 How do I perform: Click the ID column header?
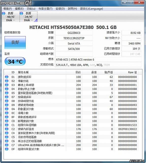click(x=13, y=72)
